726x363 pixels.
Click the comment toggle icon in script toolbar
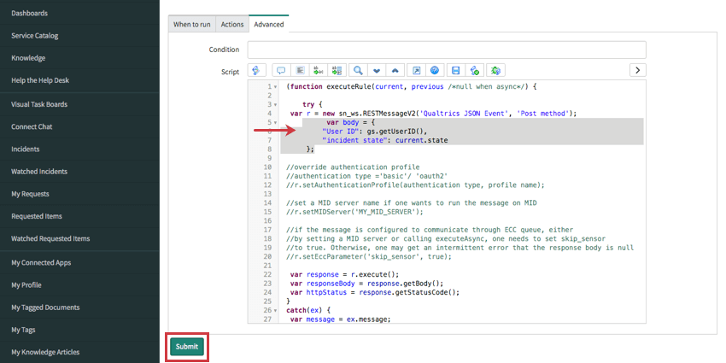pyautogui.click(x=280, y=70)
